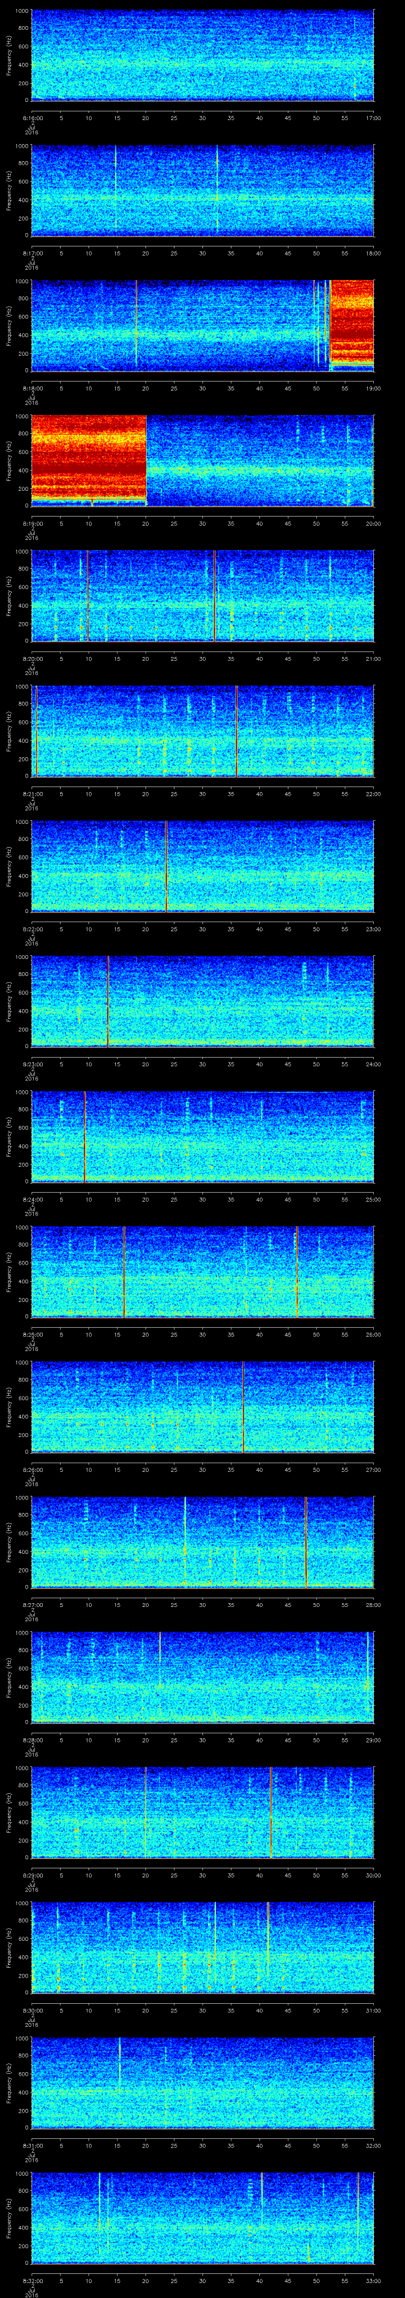Viewport: 405px width, 2298px height.
Task: Open the spectrogram panel starting at 8:24:00
Action: [202, 1136]
